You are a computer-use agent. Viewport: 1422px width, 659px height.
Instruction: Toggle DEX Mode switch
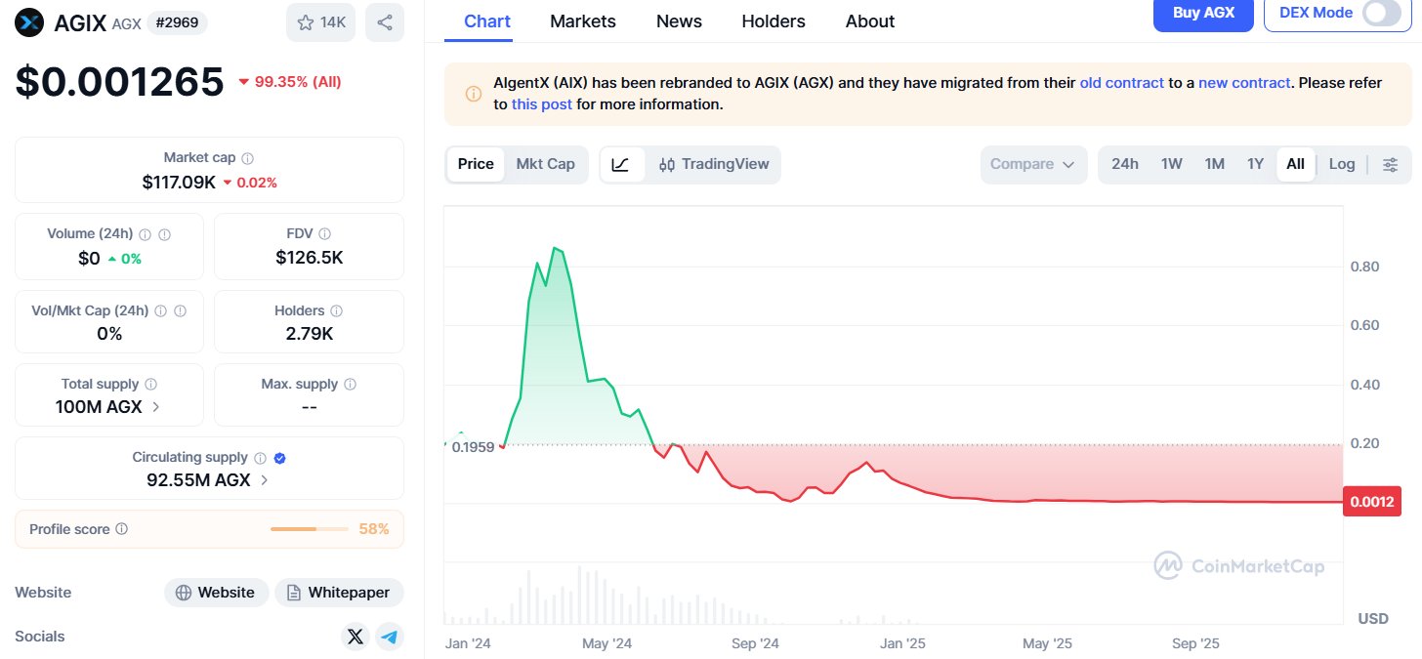pyautogui.click(x=1381, y=13)
